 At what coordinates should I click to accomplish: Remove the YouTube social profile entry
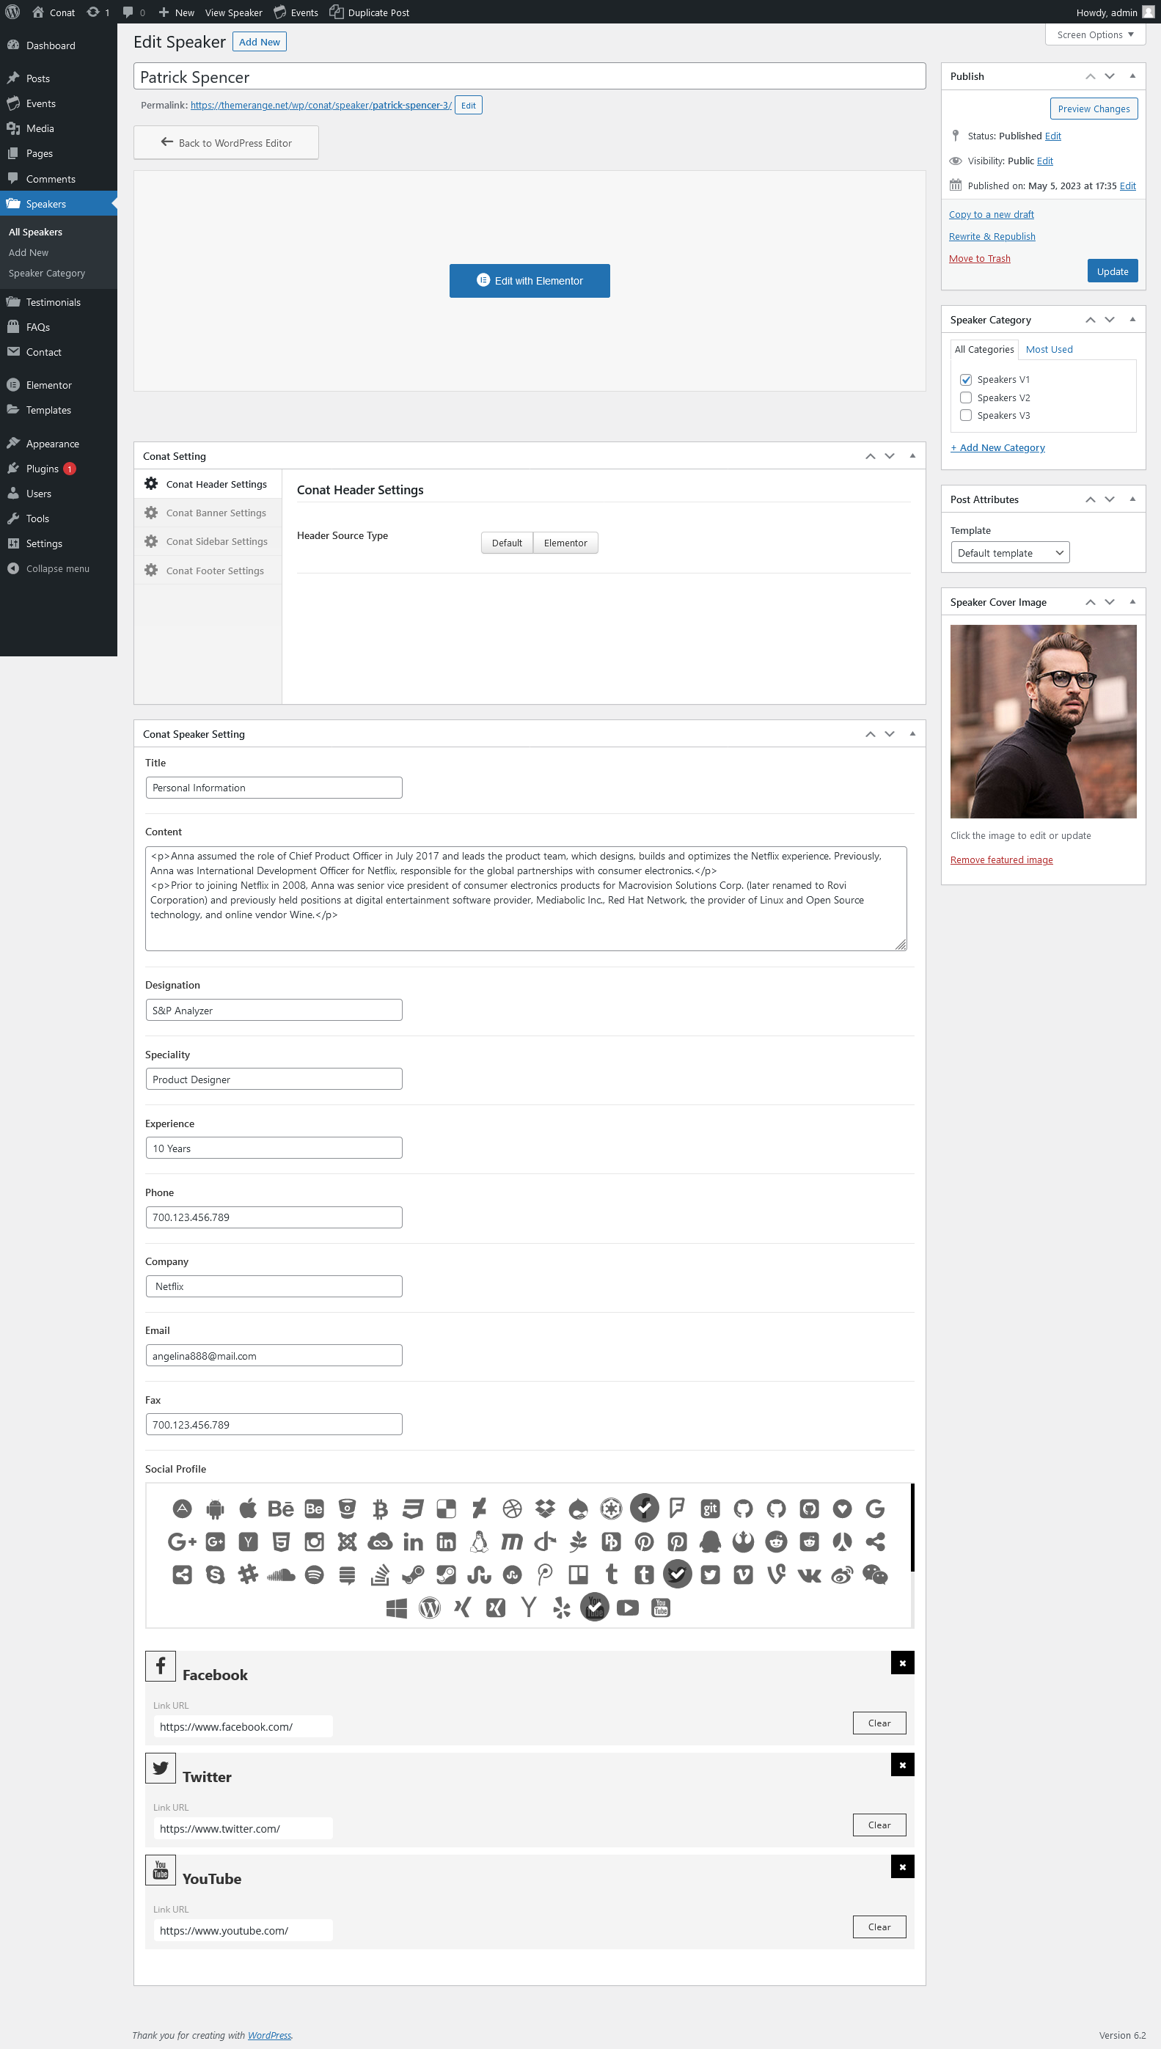[902, 1867]
